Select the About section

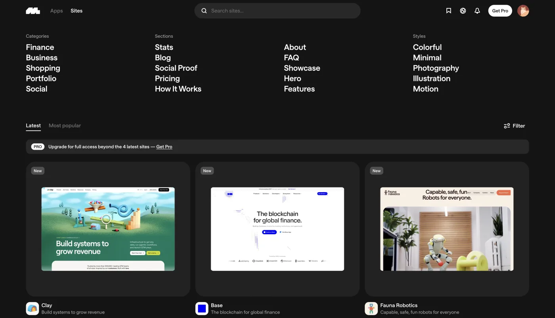pos(295,47)
